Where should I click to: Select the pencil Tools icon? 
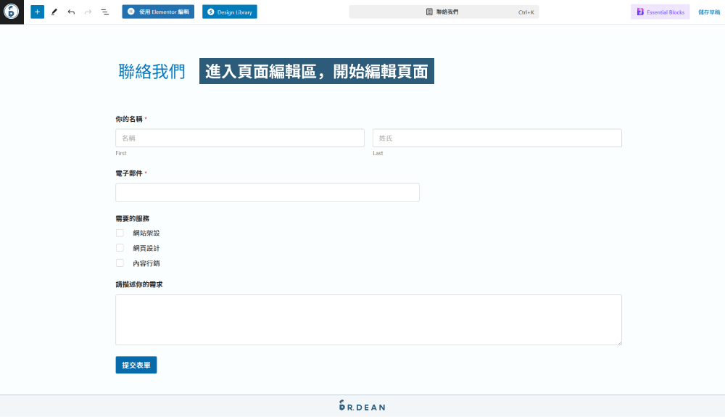[x=54, y=12]
